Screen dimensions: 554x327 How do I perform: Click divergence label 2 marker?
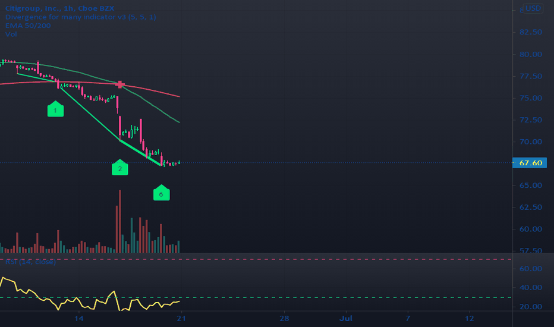pyautogui.click(x=119, y=168)
